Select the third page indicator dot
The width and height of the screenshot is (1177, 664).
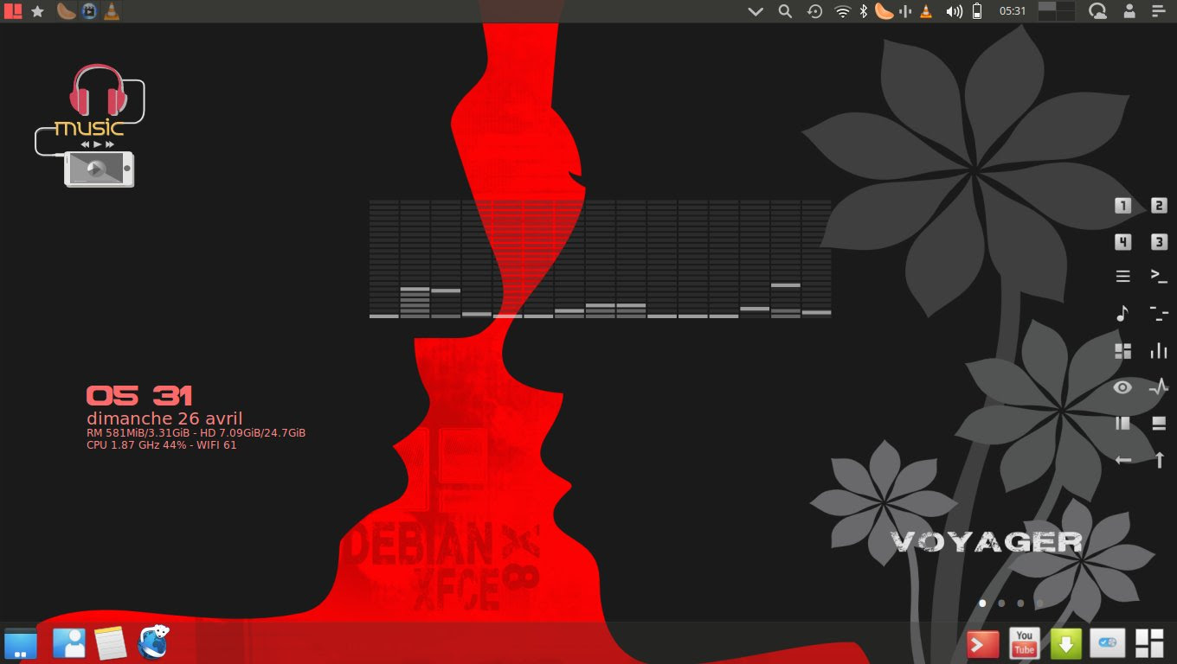[x=1020, y=603]
